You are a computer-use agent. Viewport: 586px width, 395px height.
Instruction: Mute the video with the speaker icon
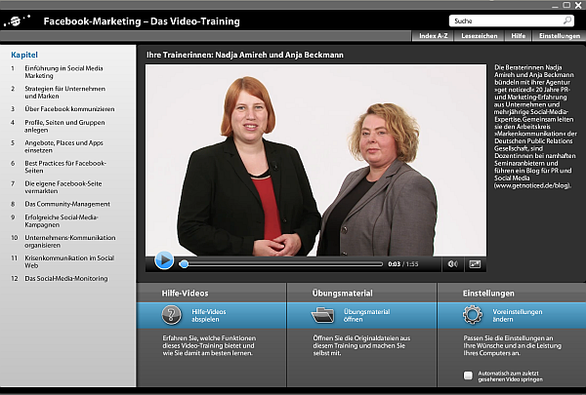pos(452,263)
